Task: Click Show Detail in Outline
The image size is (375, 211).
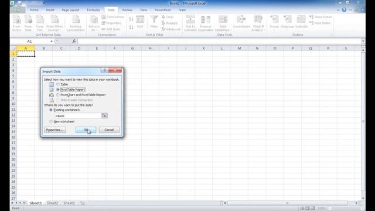Action: pos(321,17)
